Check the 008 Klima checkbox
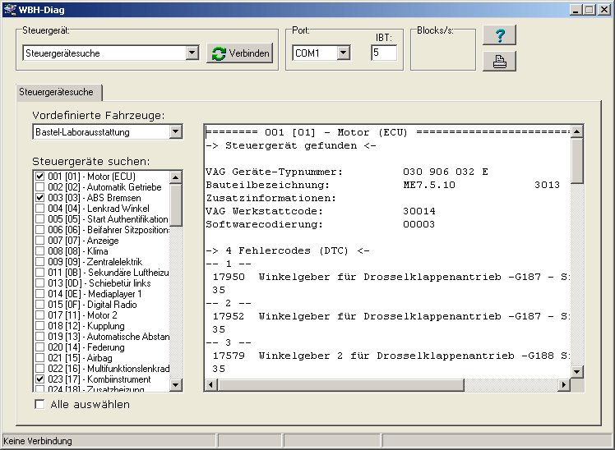The width and height of the screenshot is (615, 450). [x=39, y=251]
